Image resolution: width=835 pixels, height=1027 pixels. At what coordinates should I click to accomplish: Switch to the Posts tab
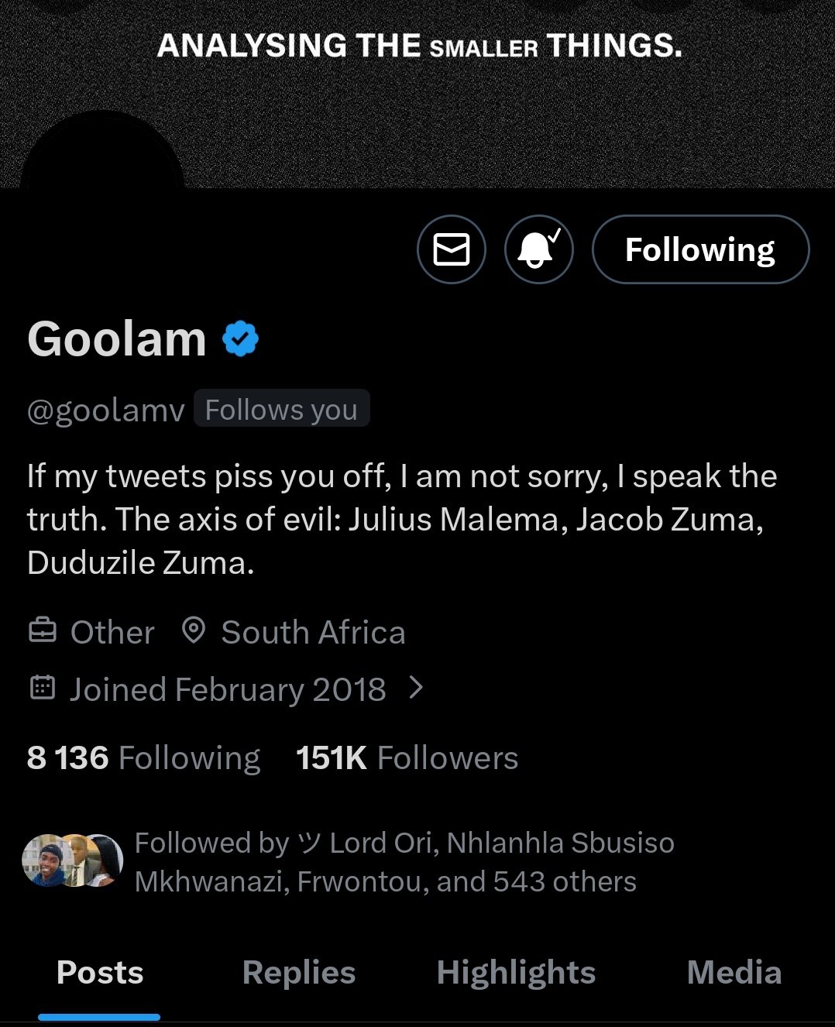[x=100, y=973]
